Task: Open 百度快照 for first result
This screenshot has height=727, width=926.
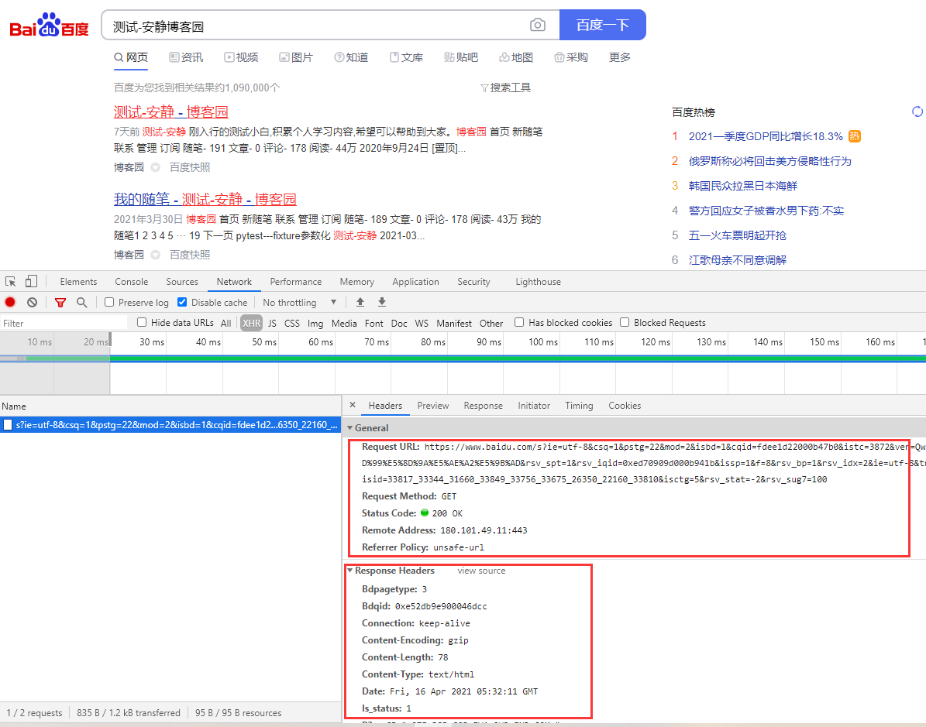Action: coord(190,167)
